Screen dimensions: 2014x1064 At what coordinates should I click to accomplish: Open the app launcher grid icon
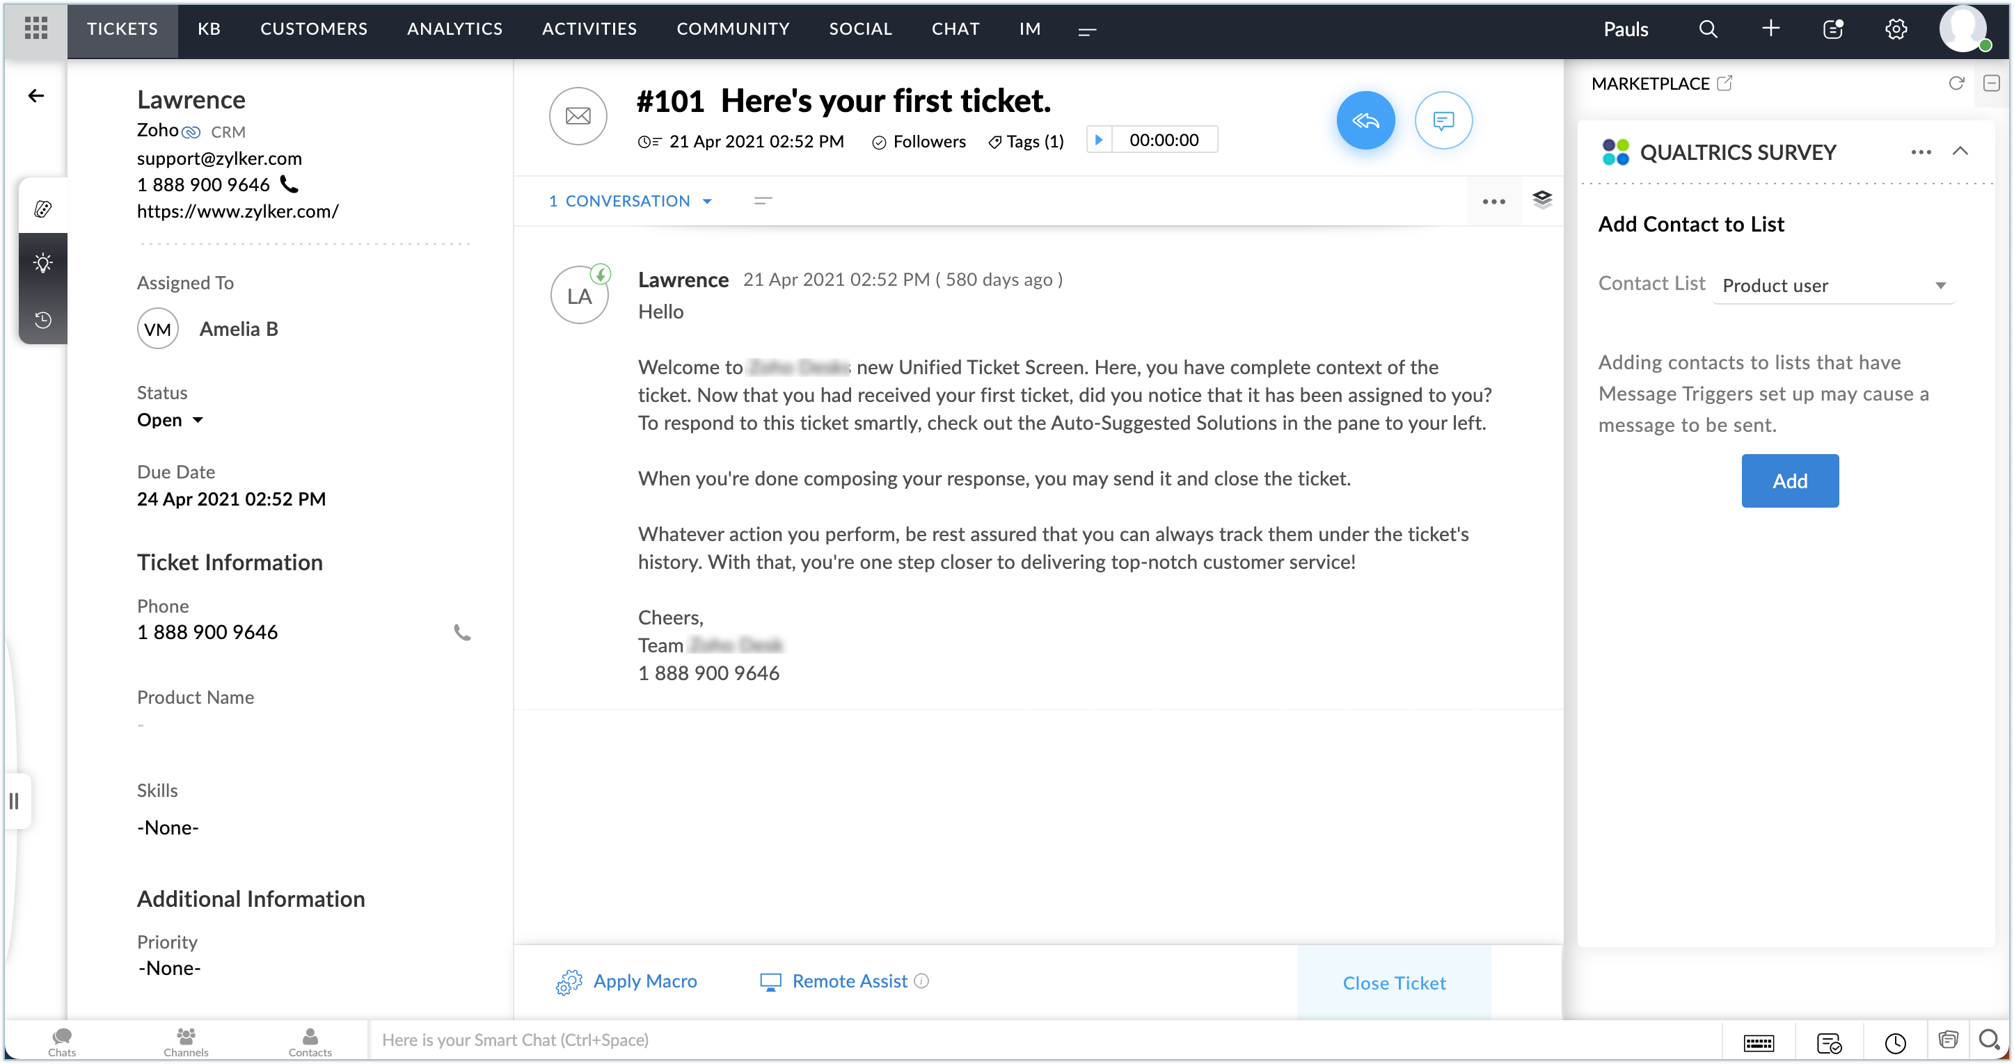pos(36,29)
